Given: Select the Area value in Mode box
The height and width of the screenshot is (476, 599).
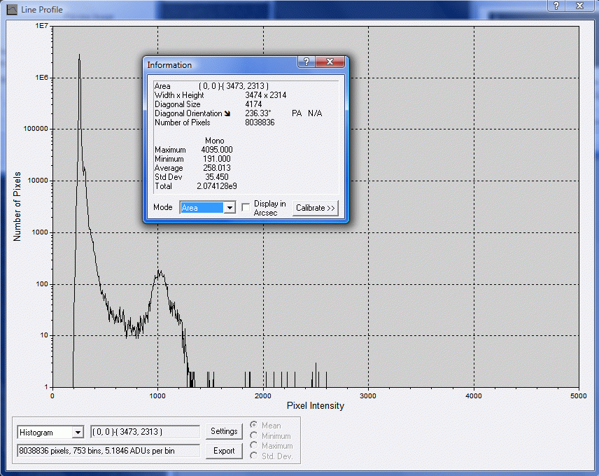Looking at the screenshot, I should click(202, 208).
